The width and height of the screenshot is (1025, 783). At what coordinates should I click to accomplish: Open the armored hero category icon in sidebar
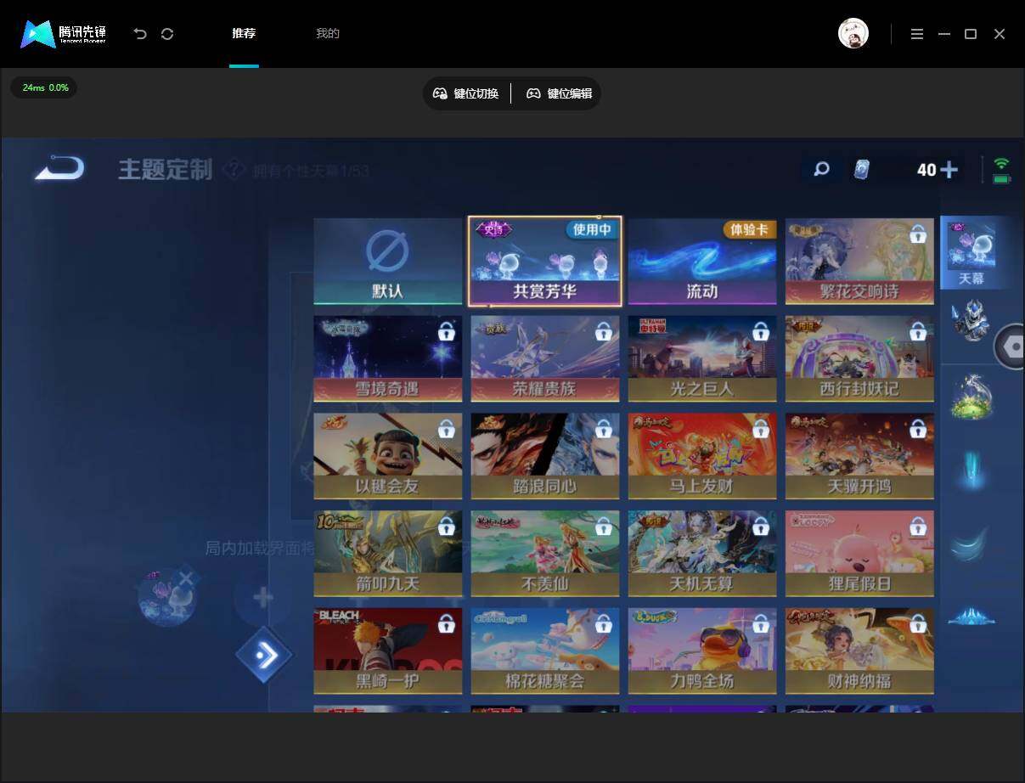click(971, 321)
